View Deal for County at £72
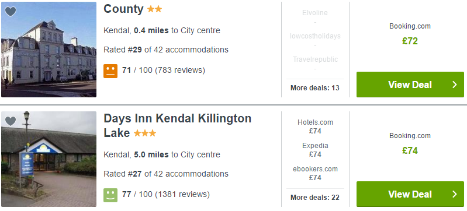467x211 pixels. tap(410, 85)
